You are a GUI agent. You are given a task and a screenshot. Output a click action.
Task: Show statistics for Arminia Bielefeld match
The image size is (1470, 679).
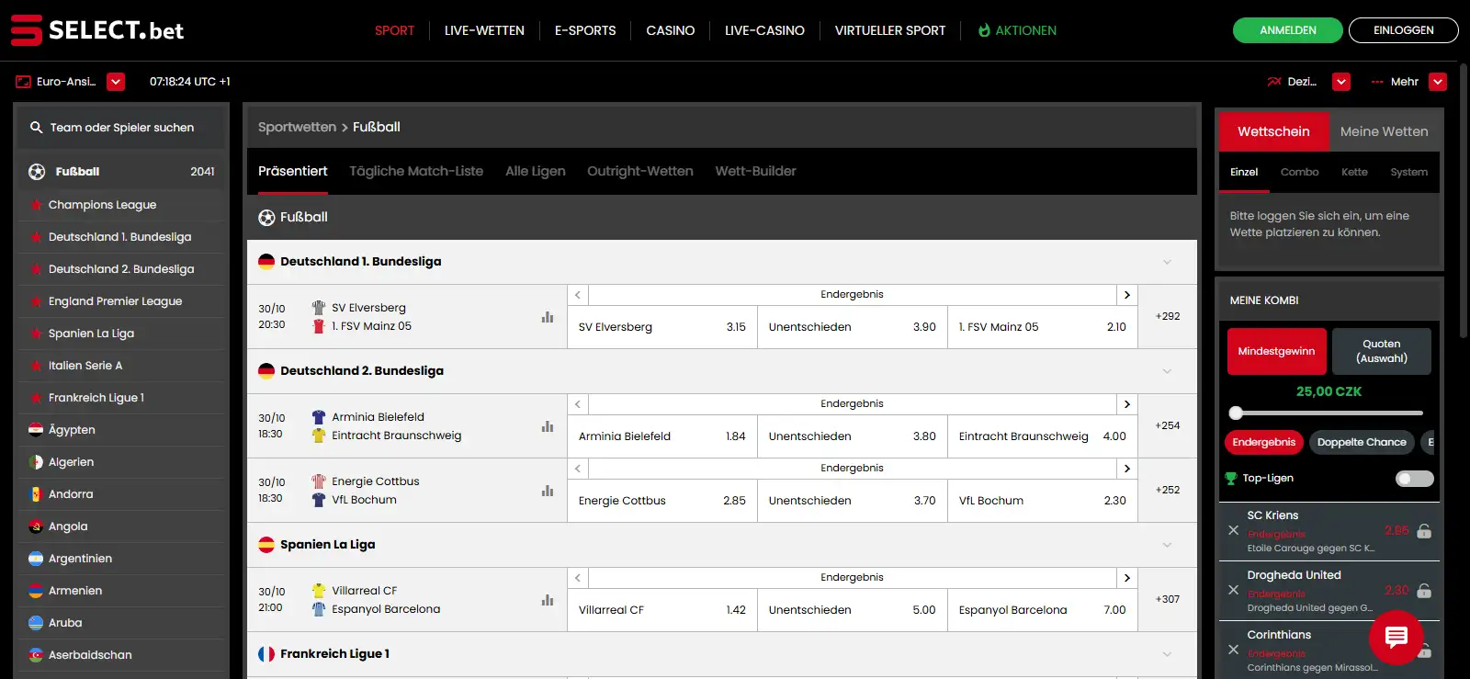(x=548, y=426)
